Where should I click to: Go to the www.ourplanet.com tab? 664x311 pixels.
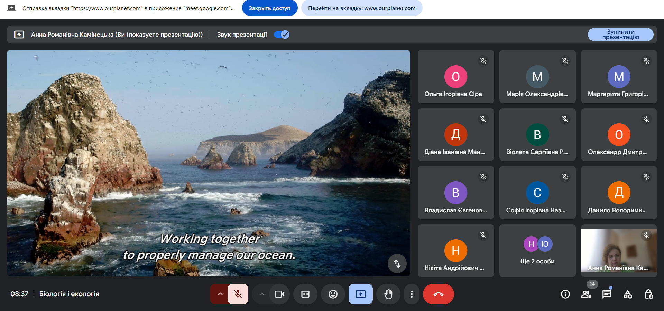(x=361, y=8)
